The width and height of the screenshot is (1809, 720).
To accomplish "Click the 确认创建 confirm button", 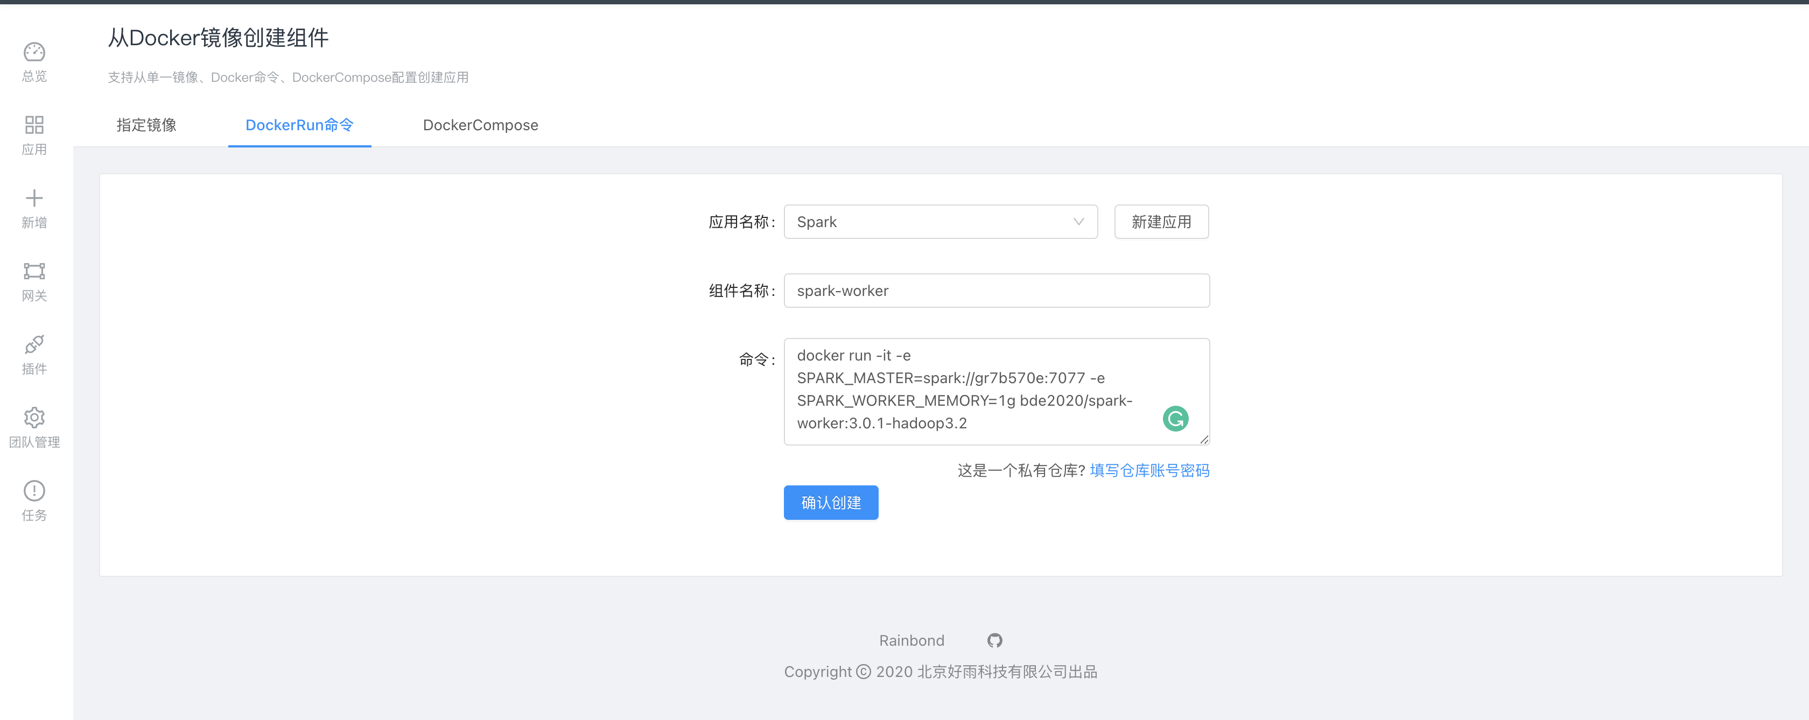I will (831, 503).
